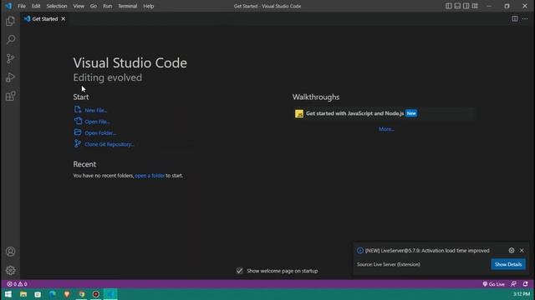Open the Windows Start menu
Viewport: 535px width, 300px height.
[x=8, y=294]
